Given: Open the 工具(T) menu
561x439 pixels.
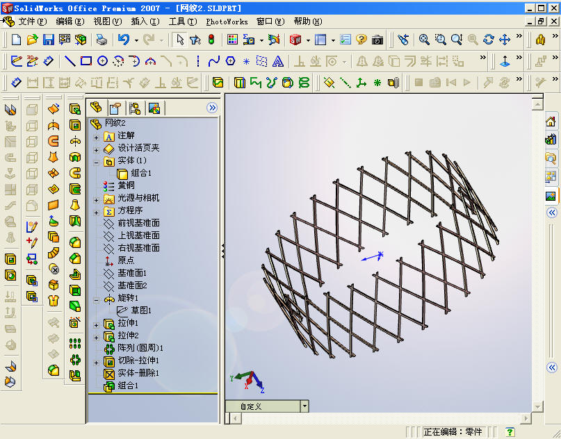Looking at the screenshot, I should [x=183, y=22].
